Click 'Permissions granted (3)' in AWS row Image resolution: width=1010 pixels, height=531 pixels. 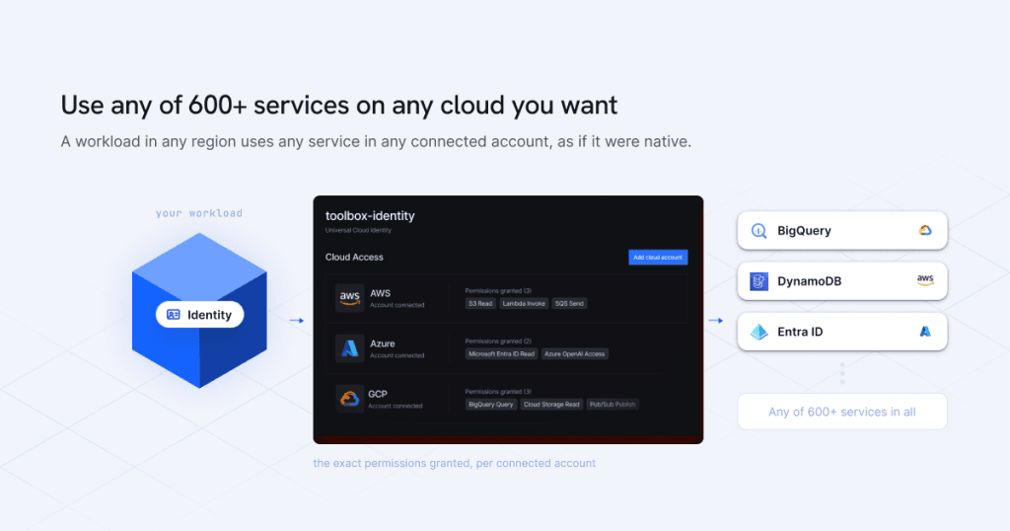pyautogui.click(x=498, y=290)
